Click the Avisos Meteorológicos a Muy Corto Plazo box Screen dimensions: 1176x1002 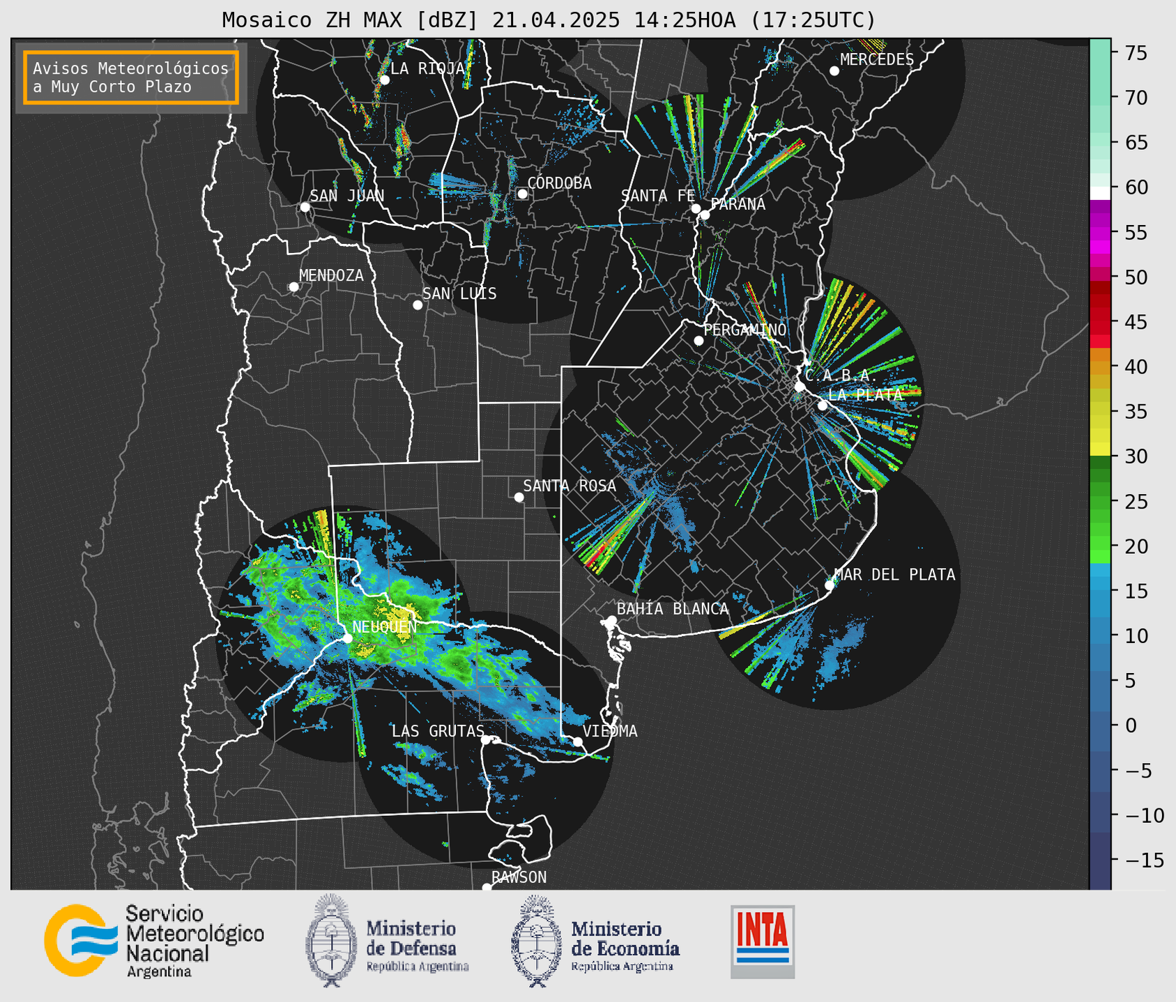(131, 77)
